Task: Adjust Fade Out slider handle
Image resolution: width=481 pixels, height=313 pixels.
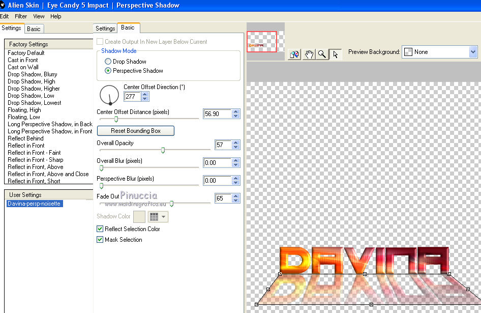Action: click(x=171, y=204)
